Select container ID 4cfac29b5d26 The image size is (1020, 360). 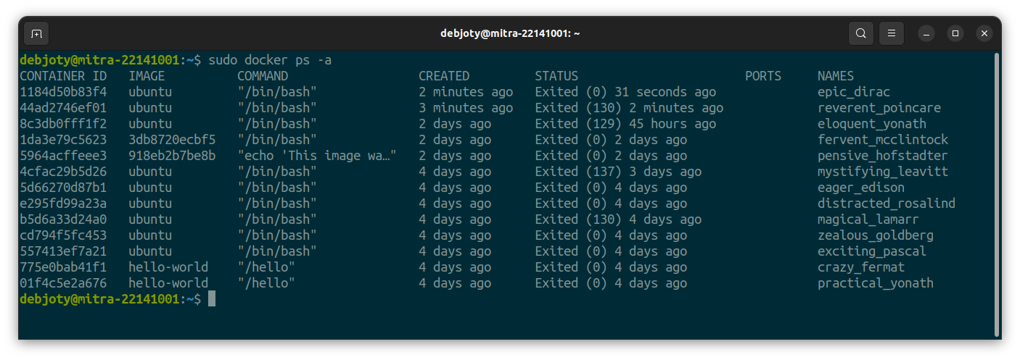pos(63,172)
